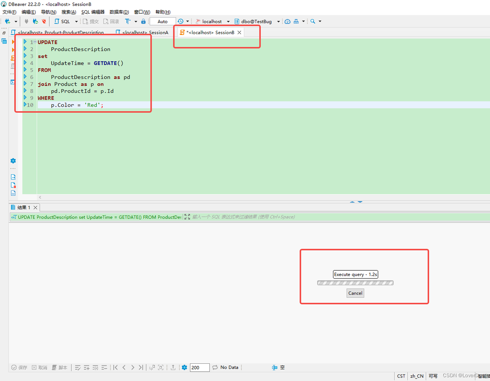The image size is (490, 381).
Task: Open the results settings gear icon
Action: click(x=185, y=368)
